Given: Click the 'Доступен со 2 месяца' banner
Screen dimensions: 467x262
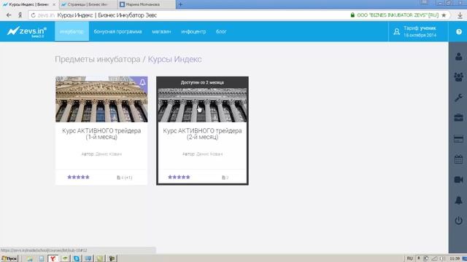Looking at the screenshot, I should 202,82.
